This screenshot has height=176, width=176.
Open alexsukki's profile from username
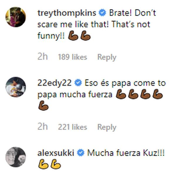[56, 153]
